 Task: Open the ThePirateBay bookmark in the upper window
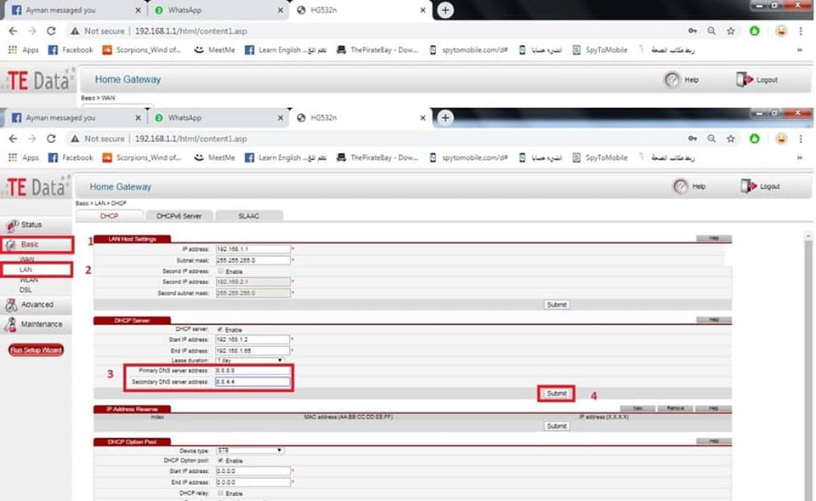coord(377,49)
